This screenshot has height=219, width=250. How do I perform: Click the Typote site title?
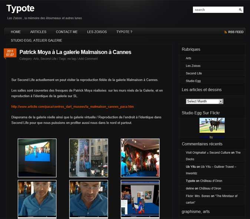coord(20,9)
